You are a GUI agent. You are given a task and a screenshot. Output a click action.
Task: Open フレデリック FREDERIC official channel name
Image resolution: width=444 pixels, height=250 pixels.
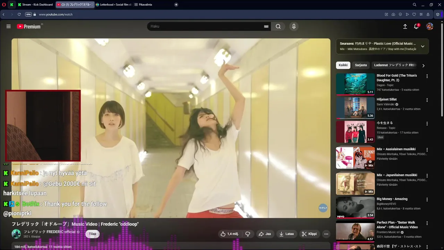(x=50, y=232)
